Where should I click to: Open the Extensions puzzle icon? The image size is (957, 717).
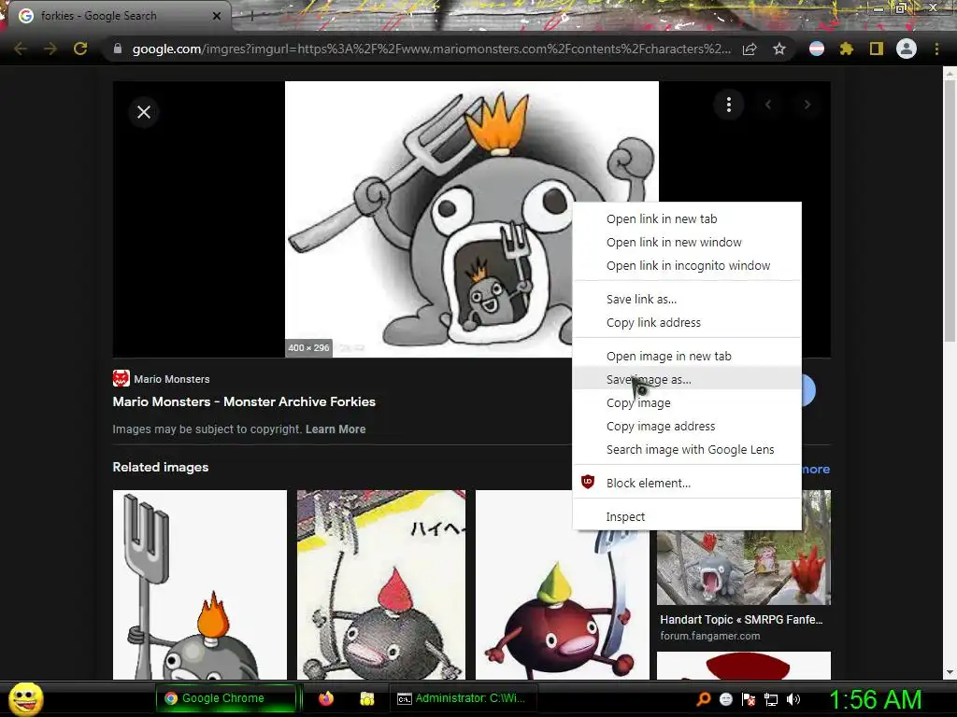[x=846, y=49]
